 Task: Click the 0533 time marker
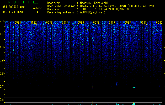coord(49,23)
